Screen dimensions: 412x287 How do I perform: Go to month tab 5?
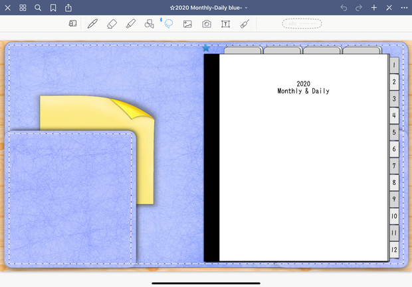click(394, 132)
